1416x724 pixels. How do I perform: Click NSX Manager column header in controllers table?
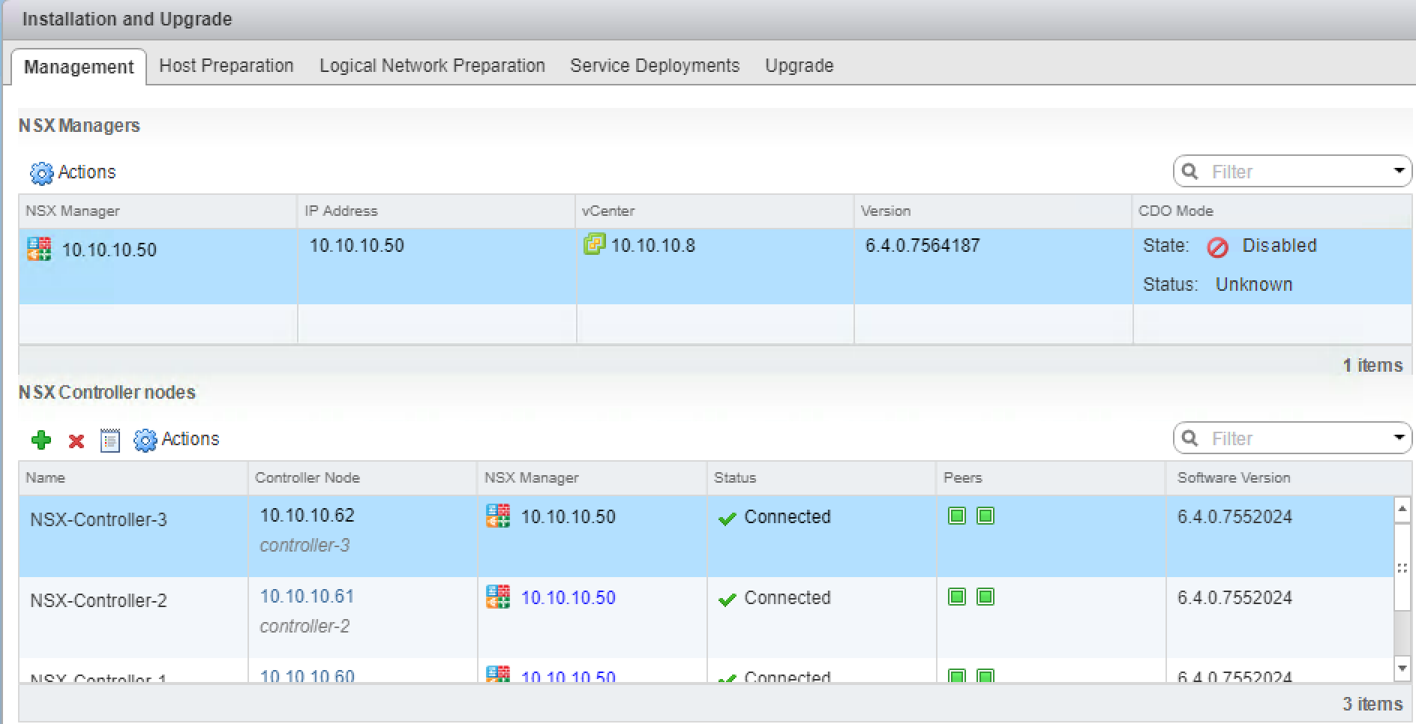click(x=592, y=478)
